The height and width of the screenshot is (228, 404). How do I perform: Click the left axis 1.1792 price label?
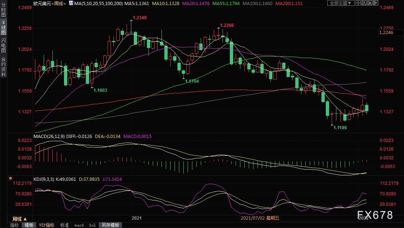click(x=25, y=70)
